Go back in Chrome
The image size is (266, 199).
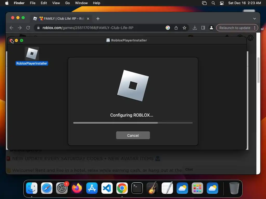click(11, 28)
